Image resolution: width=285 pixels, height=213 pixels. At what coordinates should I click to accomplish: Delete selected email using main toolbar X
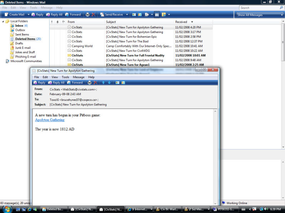93,15
